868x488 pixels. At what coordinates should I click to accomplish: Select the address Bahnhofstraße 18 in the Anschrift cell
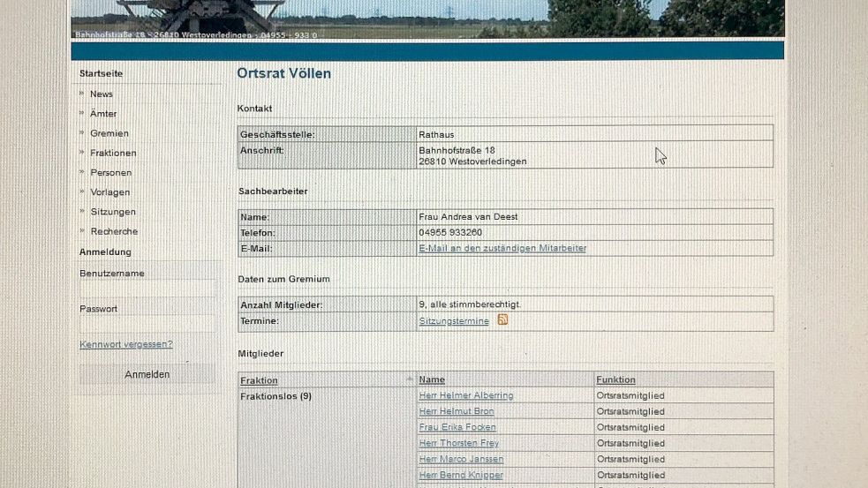pos(457,151)
